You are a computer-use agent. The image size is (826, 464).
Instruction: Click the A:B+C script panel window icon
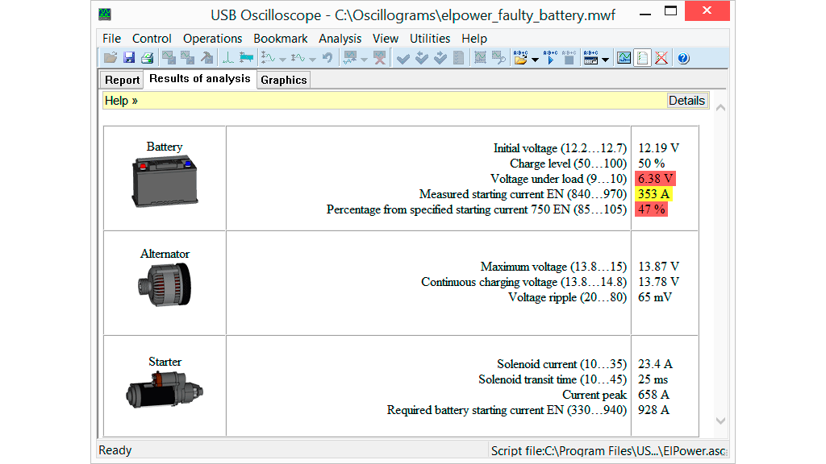coord(590,58)
